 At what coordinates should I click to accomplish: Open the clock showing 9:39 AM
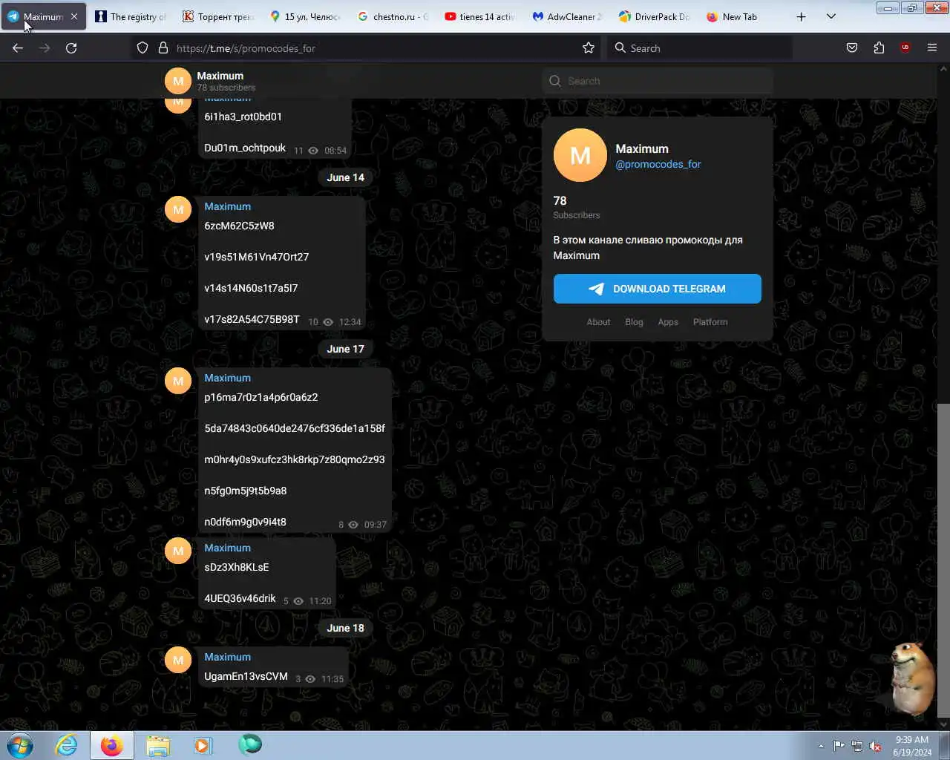coord(912,746)
